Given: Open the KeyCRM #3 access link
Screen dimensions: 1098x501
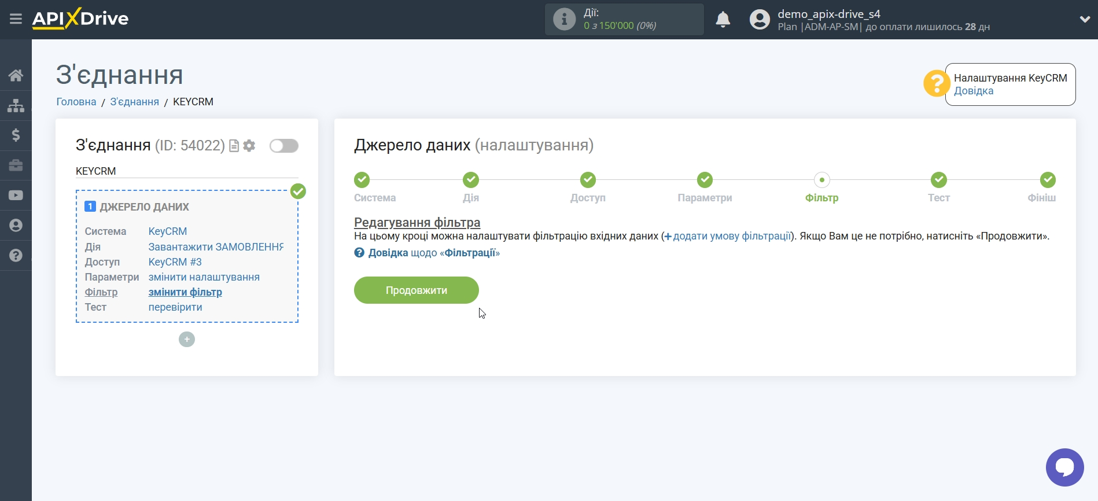Looking at the screenshot, I should pyautogui.click(x=175, y=262).
